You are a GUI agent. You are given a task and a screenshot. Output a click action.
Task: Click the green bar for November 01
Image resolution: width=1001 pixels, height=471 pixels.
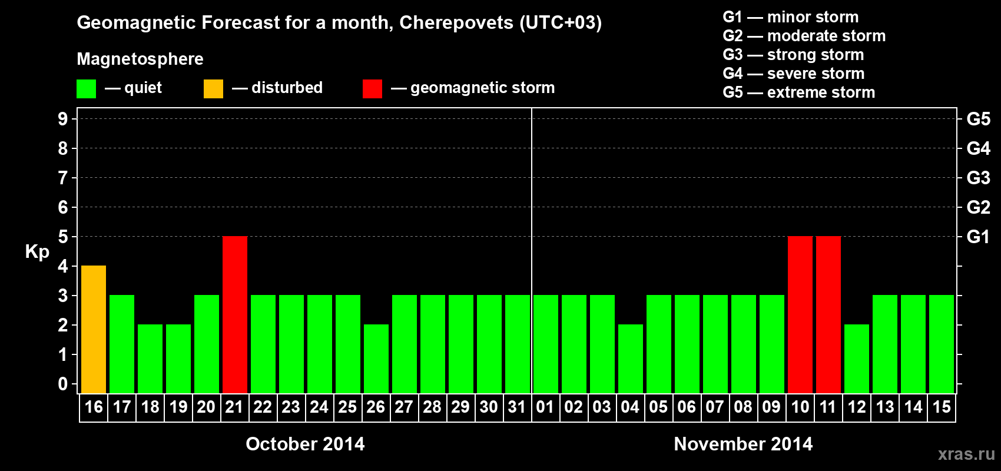pyautogui.click(x=546, y=344)
